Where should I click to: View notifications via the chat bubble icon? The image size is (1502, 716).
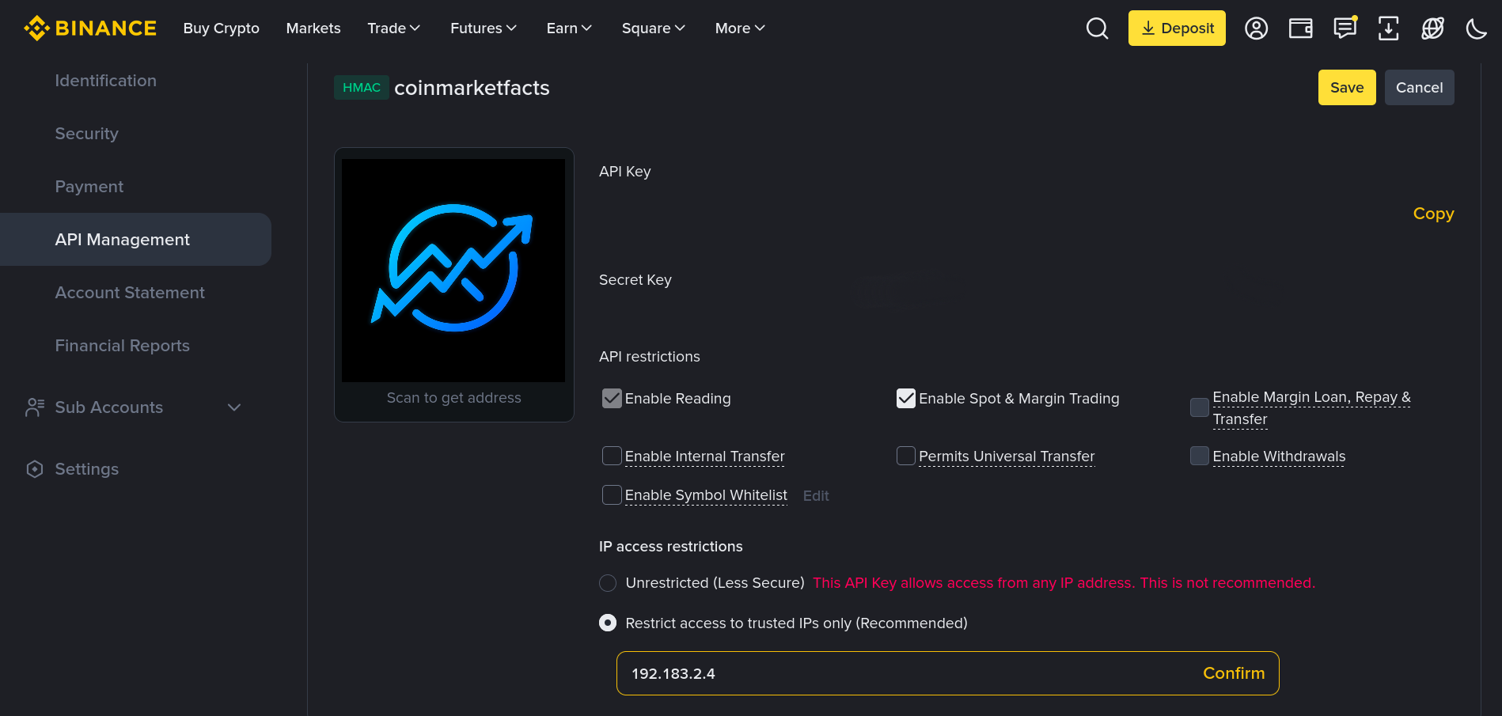coord(1345,28)
